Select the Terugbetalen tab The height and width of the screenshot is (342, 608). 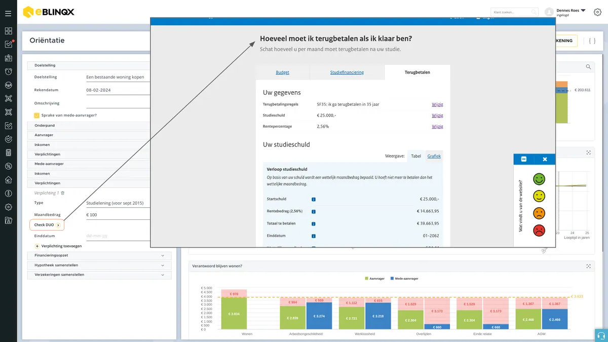click(x=417, y=72)
